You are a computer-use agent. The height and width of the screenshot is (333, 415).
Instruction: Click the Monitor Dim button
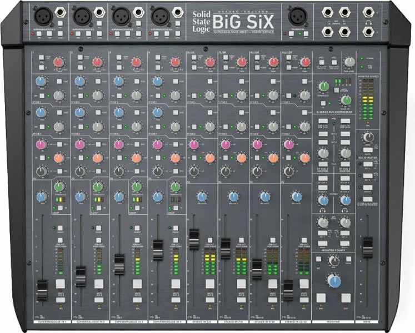pos(321,297)
